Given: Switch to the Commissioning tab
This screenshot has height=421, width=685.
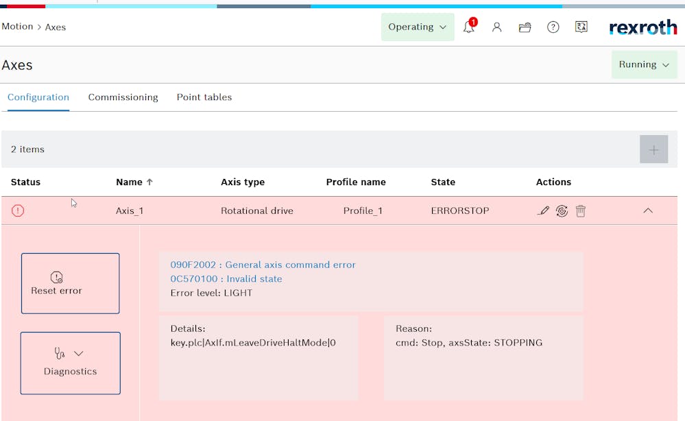Looking at the screenshot, I should (123, 97).
